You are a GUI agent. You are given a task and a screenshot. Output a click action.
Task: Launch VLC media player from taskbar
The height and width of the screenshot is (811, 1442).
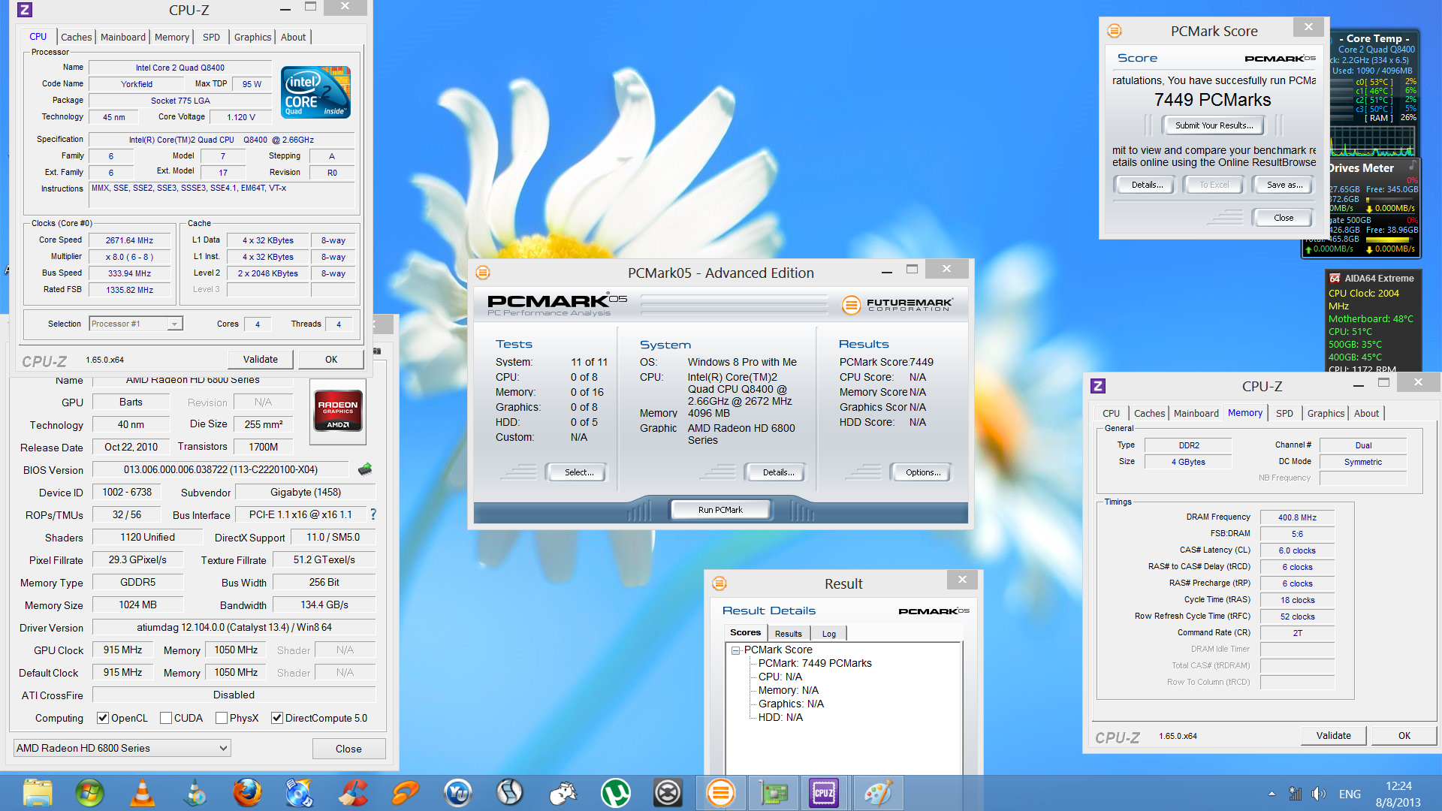point(142,793)
